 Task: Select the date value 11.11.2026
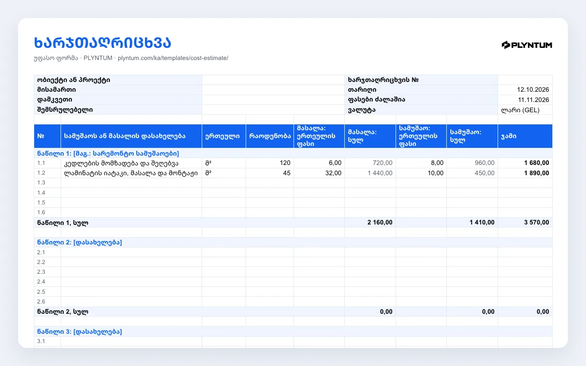click(x=525, y=100)
